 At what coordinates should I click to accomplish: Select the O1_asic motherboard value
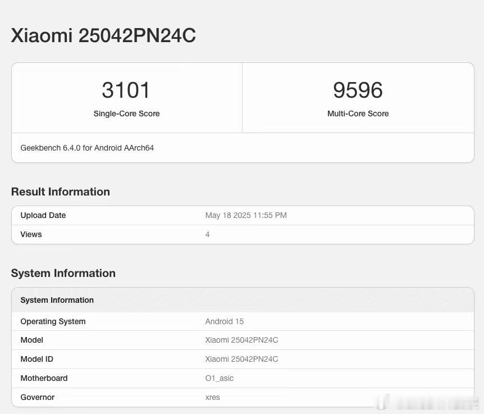click(x=220, y=378)
